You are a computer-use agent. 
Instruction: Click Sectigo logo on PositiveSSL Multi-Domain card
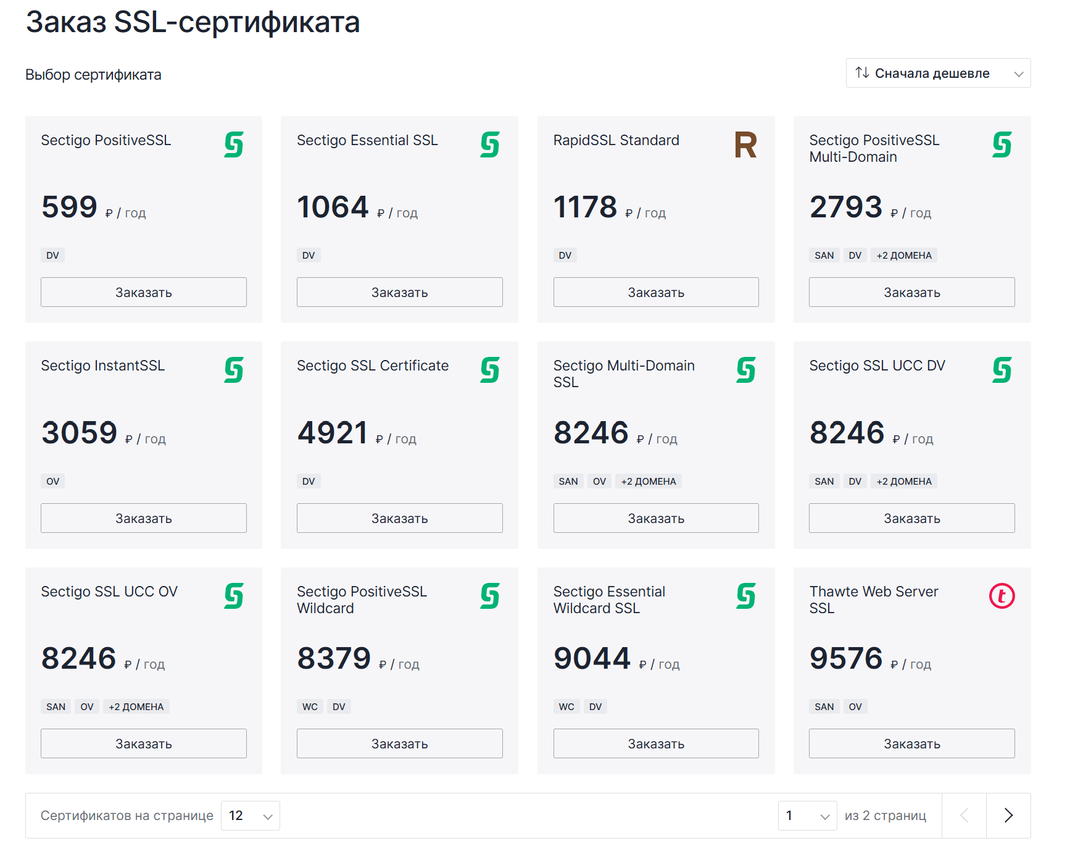[1002, 145]
